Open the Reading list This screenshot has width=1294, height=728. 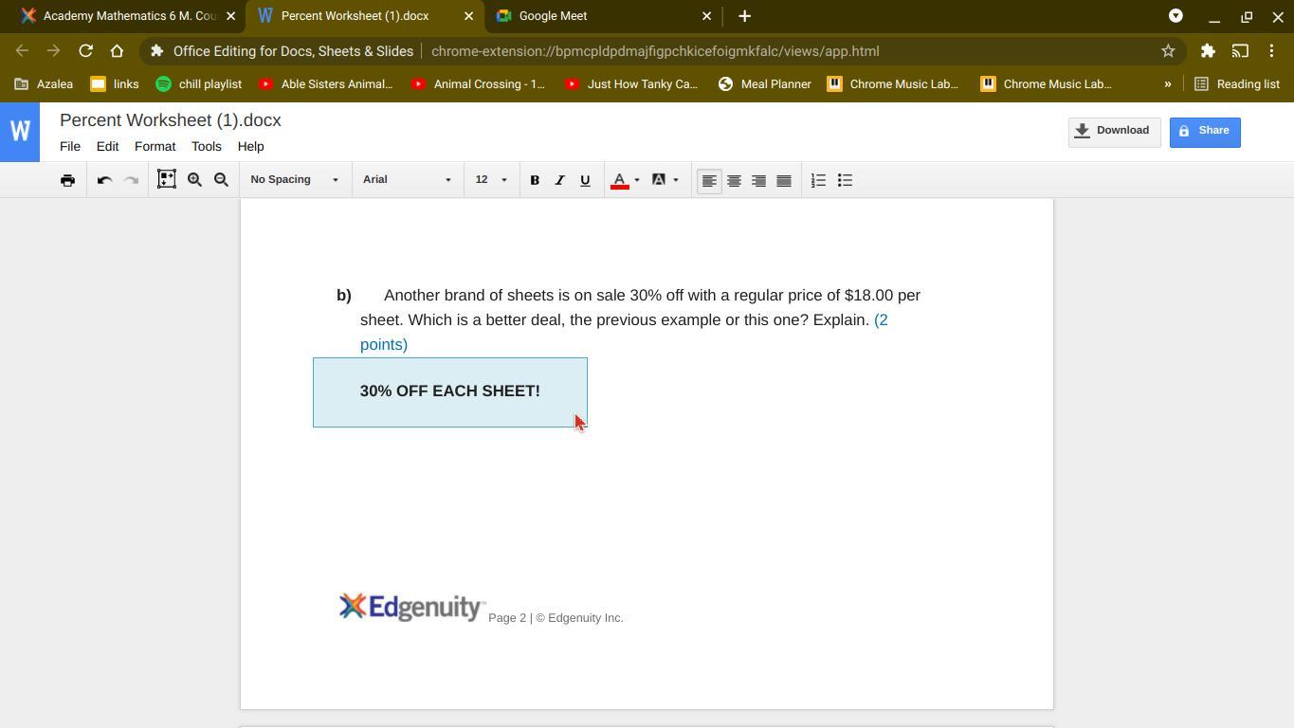(x=1237, y=84)
